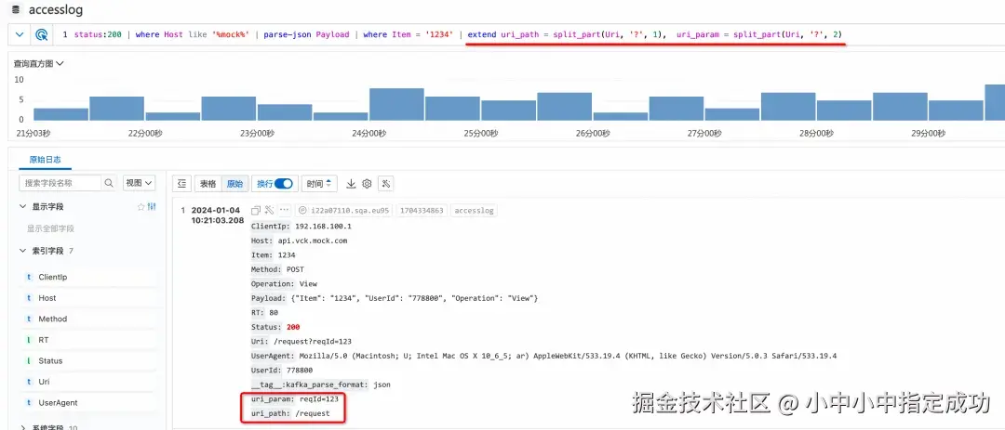The width and height of the screenshot is (1005, 430).
Task: Click the uri_path value /request
Action: [312, 413]
